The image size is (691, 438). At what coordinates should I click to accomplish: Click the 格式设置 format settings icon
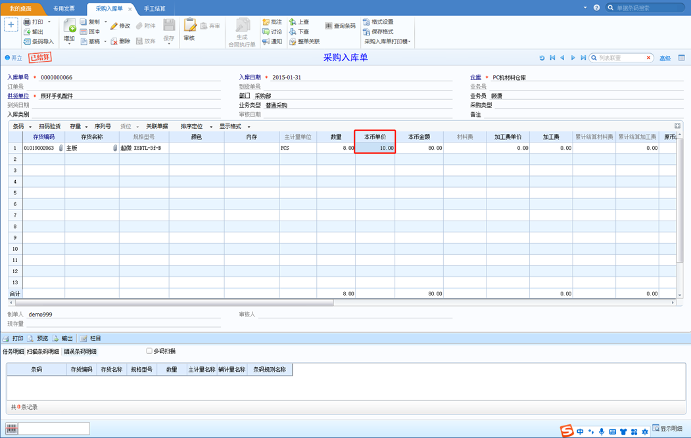click(x=366, y=22)
